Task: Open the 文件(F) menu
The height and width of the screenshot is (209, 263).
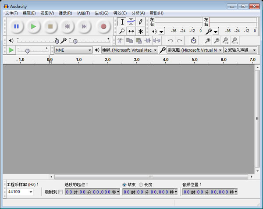Action: [x=11, y=13]
